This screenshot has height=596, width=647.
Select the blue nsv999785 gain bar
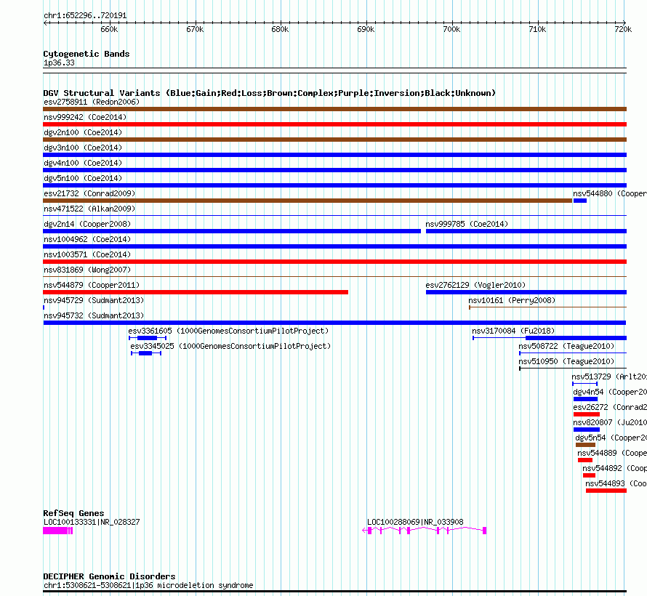526,231
